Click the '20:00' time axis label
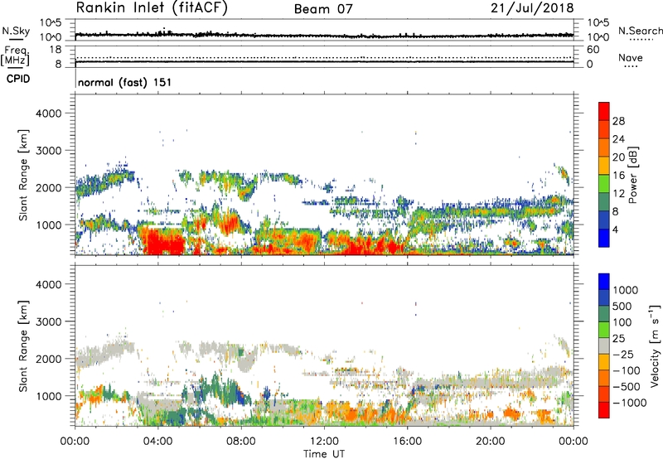Viewport: 663px width, 459px height. [x=490, y=442]
